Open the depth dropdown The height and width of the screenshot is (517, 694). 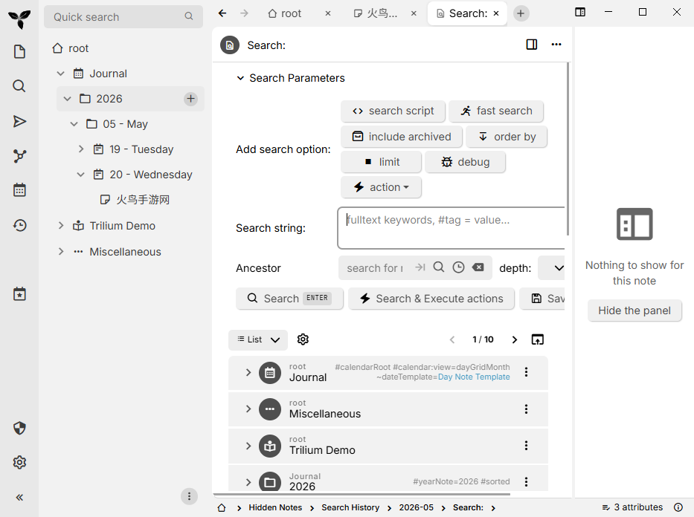[x=552, y=268]
